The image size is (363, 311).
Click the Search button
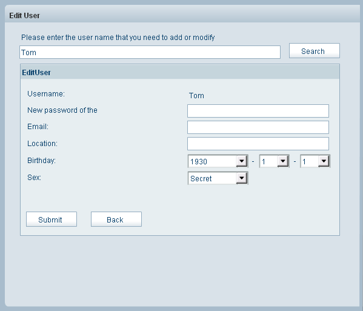point(314,51)
